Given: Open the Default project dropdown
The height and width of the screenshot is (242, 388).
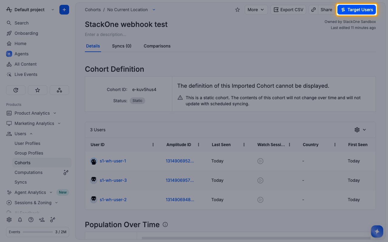Looking at the screenshot, I should pos(30,10).
